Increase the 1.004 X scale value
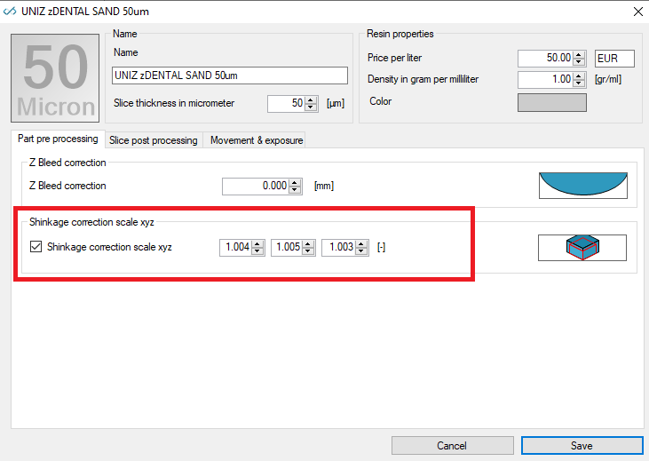649x461 pixels. coord(257,244)
